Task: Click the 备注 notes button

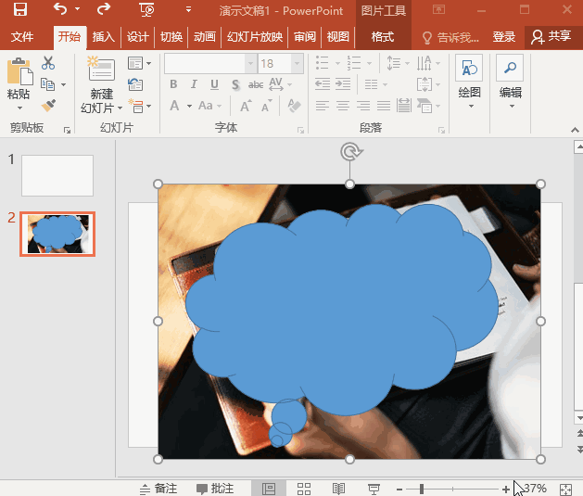Action: point(158,489)
